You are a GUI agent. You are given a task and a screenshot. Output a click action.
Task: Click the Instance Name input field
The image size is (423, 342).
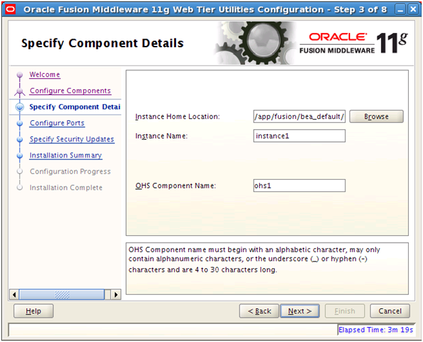pyautogui.click(x=299, y=136)
